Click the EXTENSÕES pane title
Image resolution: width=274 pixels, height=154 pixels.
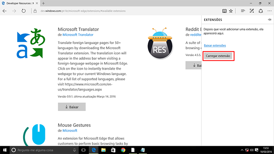click(x=213, y=20)
